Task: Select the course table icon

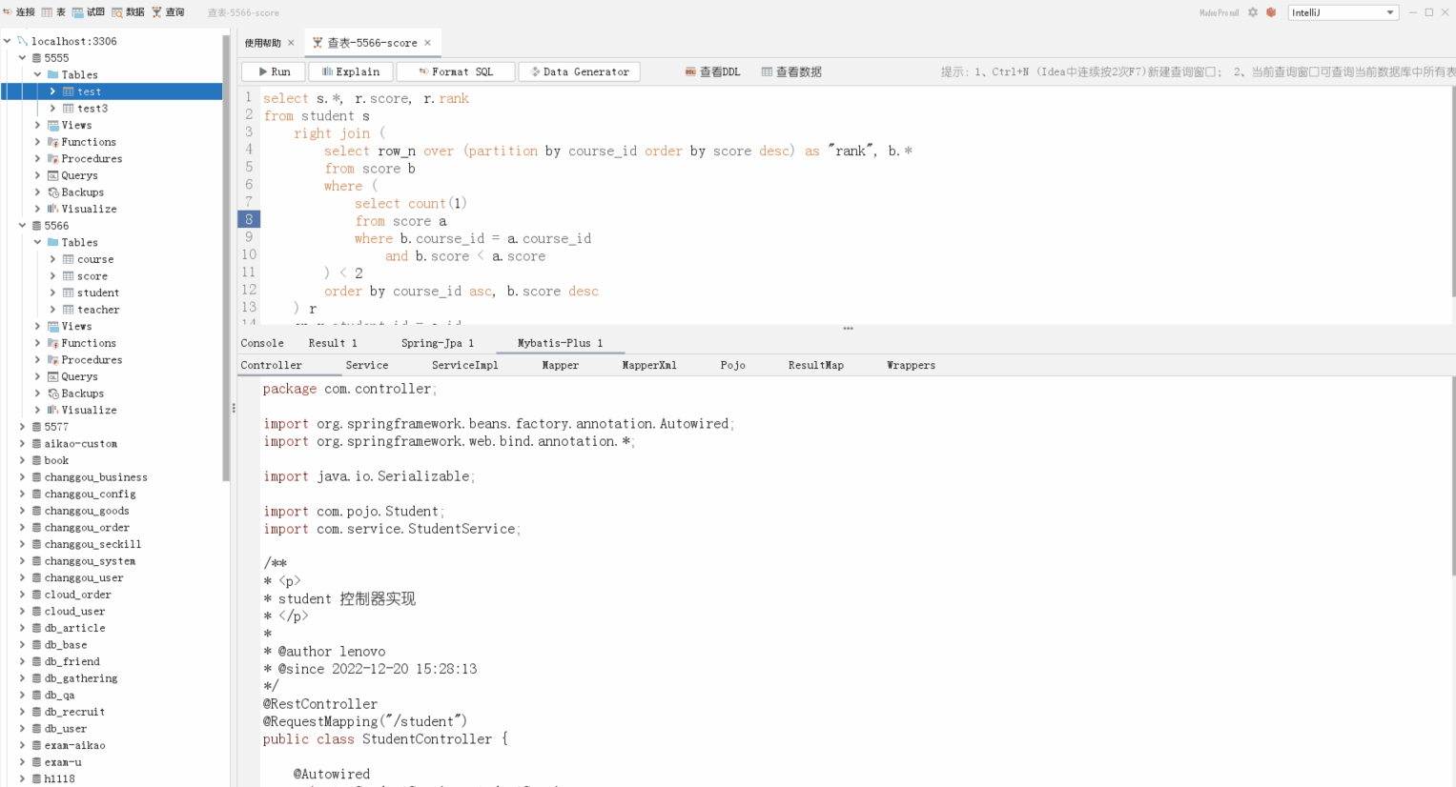Action: (x=68, y=259)
